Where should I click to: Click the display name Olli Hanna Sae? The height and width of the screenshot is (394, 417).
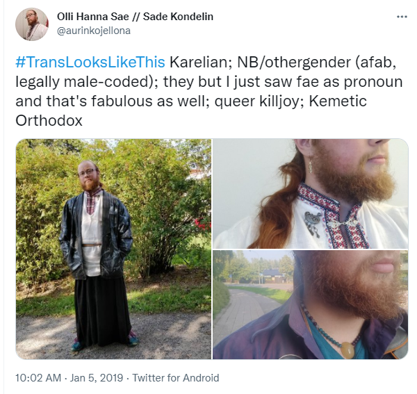pyautogui.click(x=93, y=17)
